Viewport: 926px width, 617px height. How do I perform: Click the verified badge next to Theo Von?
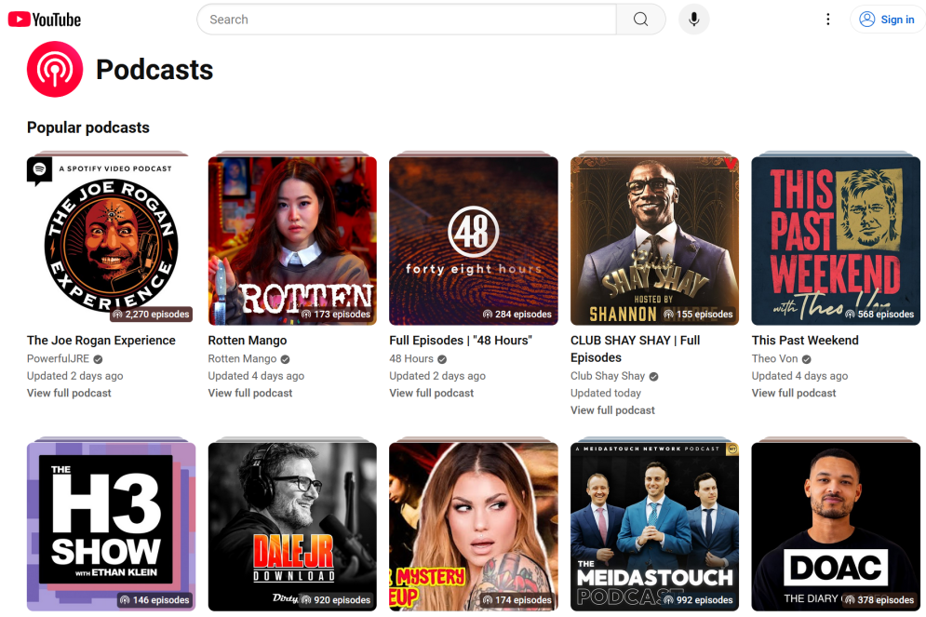(x=806, y=359)
